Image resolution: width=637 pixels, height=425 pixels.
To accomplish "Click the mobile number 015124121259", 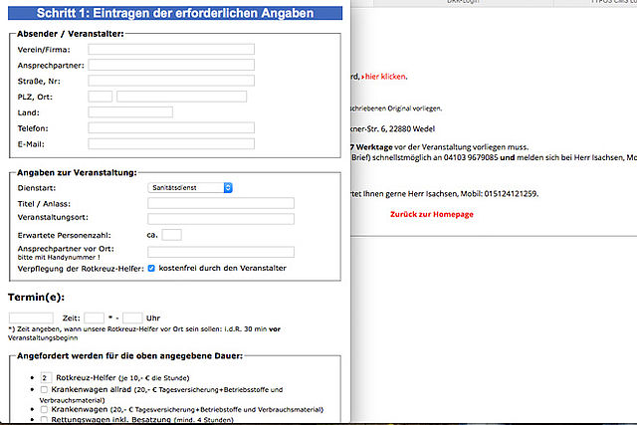I will 511,194.
